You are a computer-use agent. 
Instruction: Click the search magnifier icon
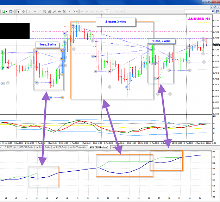(213, 11)
